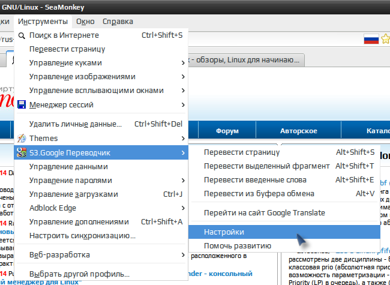This screenshot has width=390, height=285.
Task: Open the Инструменты menu
Action: (43, 22)
